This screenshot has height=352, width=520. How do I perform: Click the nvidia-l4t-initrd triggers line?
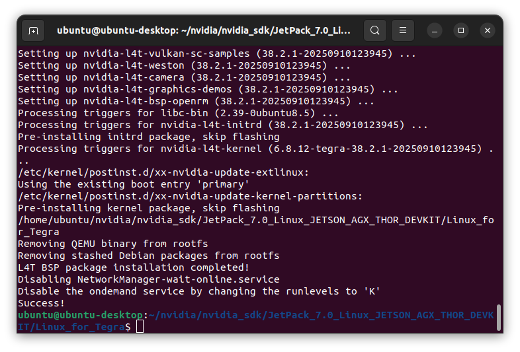point(223,125)
